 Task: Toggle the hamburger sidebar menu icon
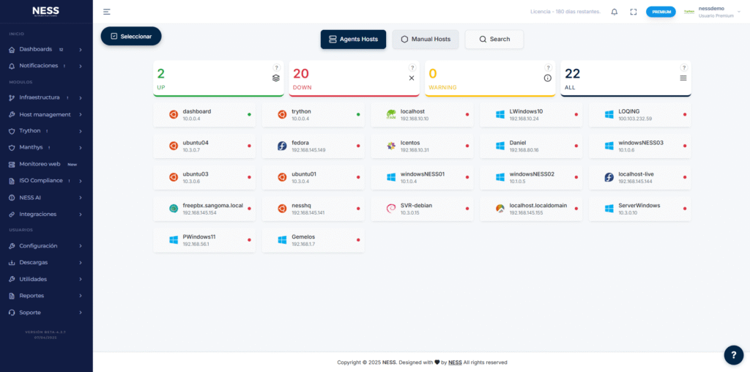click(107, 12)
